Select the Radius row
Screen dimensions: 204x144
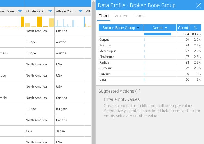150,62
